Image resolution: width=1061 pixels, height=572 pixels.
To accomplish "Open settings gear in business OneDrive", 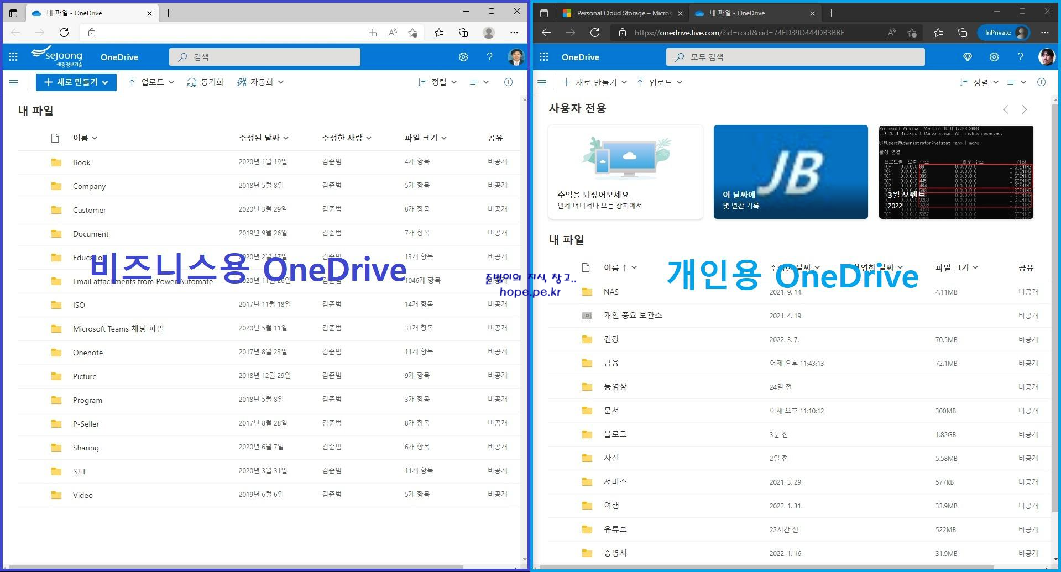I will click(x=463, y=57).
